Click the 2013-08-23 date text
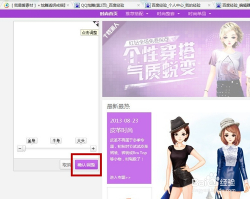Screen dimensions: 250x199 point(124,121)
